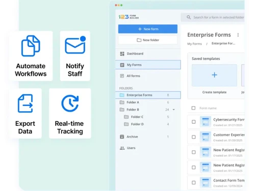Click the Notify Staff envelope icon

75,45
